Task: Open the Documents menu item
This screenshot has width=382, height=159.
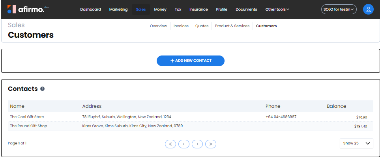Action: coord(246,9)
